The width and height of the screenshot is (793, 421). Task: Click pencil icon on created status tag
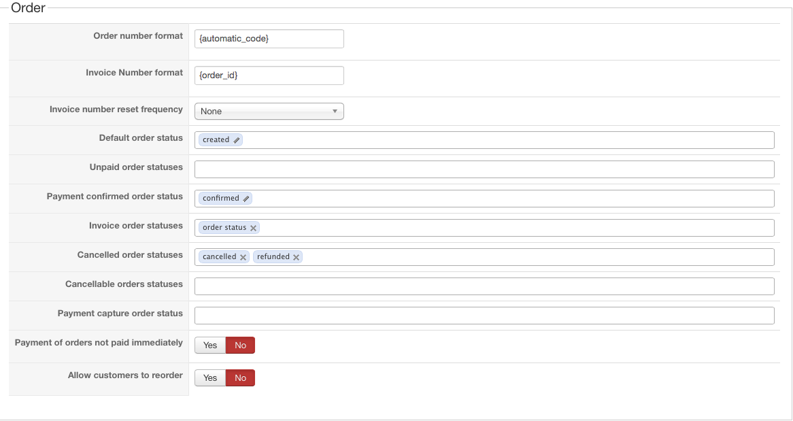click(x=237, y=140)
